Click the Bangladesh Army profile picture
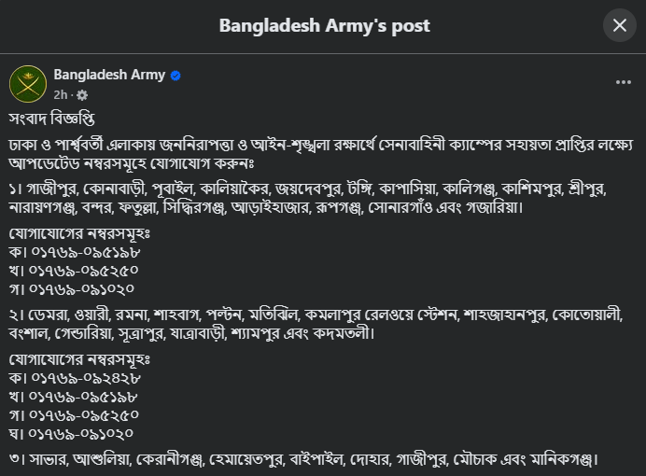Image resolution: width=646 pixels, height=476 pixels. 28,84
